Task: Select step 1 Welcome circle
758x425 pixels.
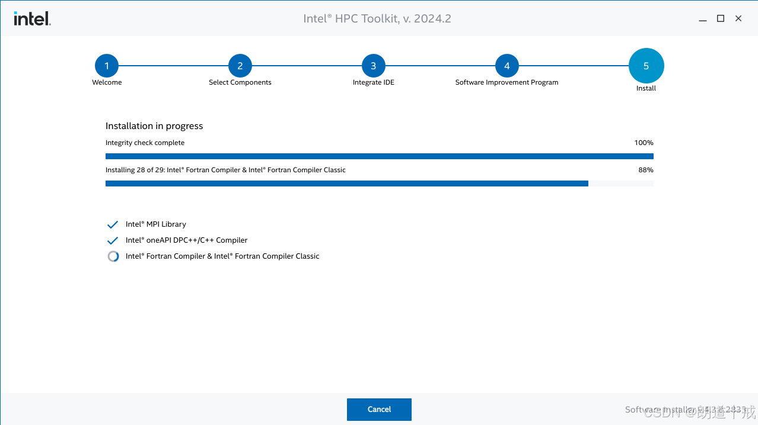Action: tap(107, 66)
